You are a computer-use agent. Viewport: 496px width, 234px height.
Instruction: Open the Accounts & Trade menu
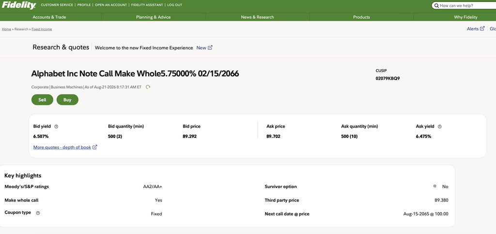[x=49, y=17]
